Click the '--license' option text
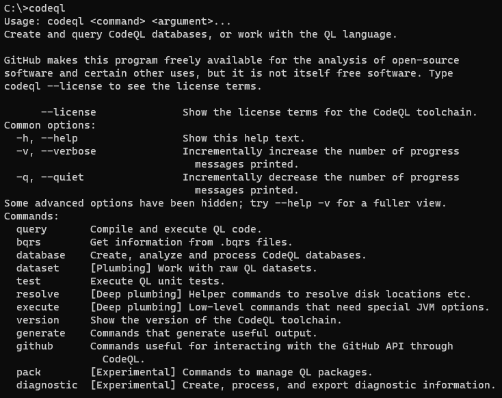Image resolution: width=502 pixels, height=398 pixels. (x=68, y=112)
